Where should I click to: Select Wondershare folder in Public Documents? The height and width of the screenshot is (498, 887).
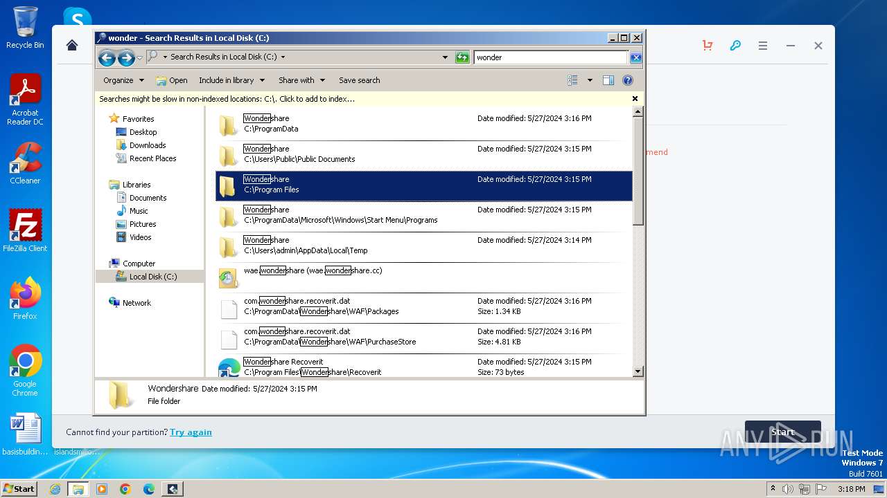[424, 156]
